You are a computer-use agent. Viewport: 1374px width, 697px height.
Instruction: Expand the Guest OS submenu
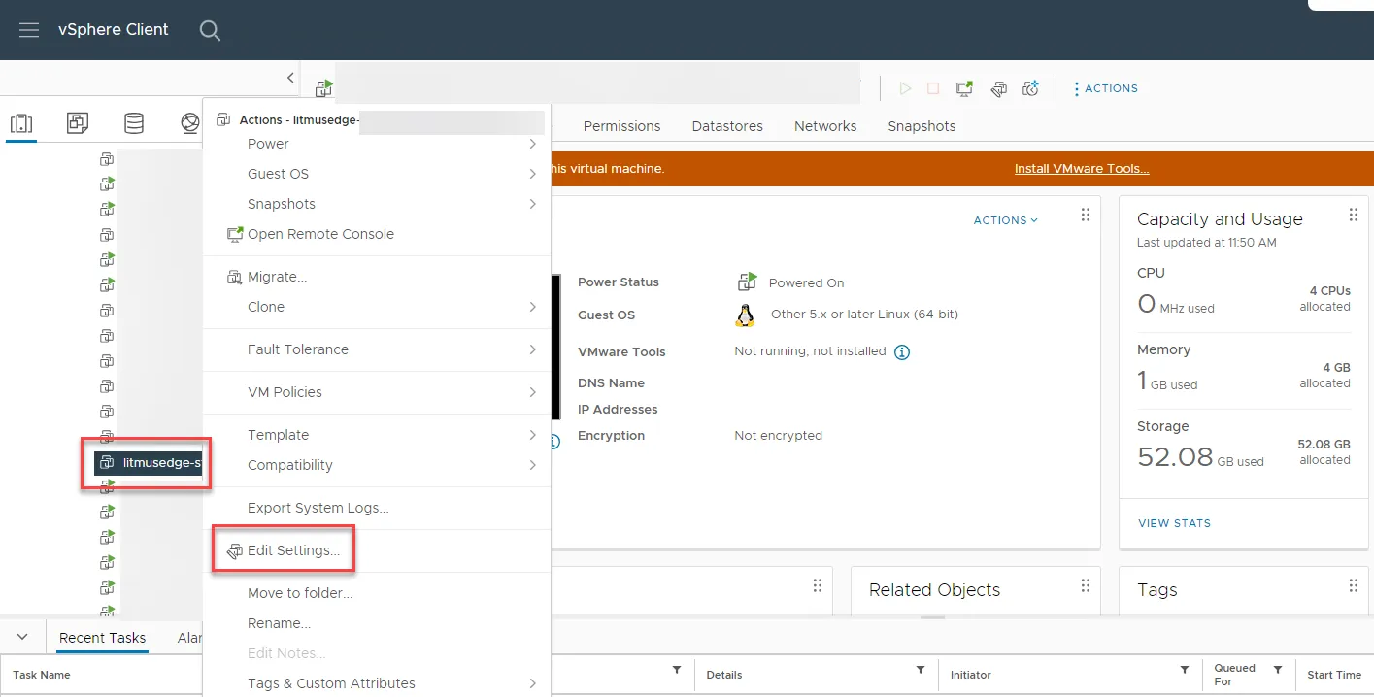pos(377,174)
